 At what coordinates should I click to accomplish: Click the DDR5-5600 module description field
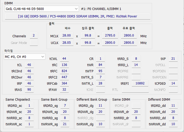pos(78,17)
